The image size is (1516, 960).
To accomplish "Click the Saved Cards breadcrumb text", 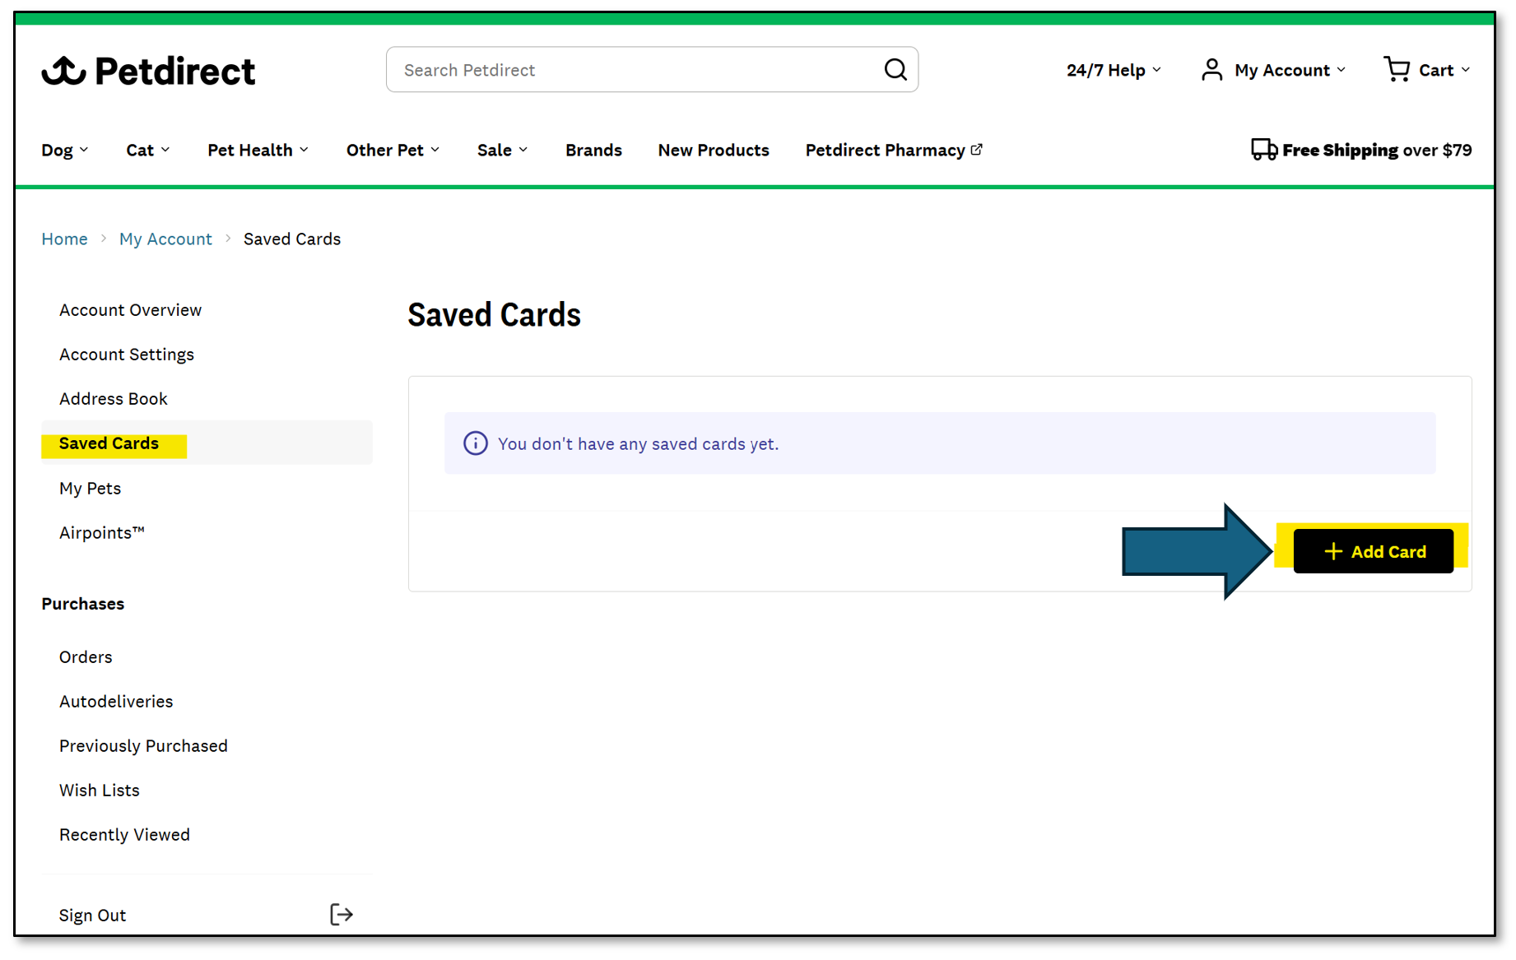I will pos(292,239).
